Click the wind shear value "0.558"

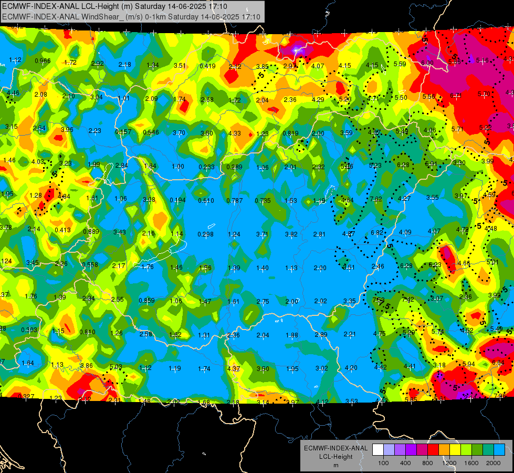90,265
